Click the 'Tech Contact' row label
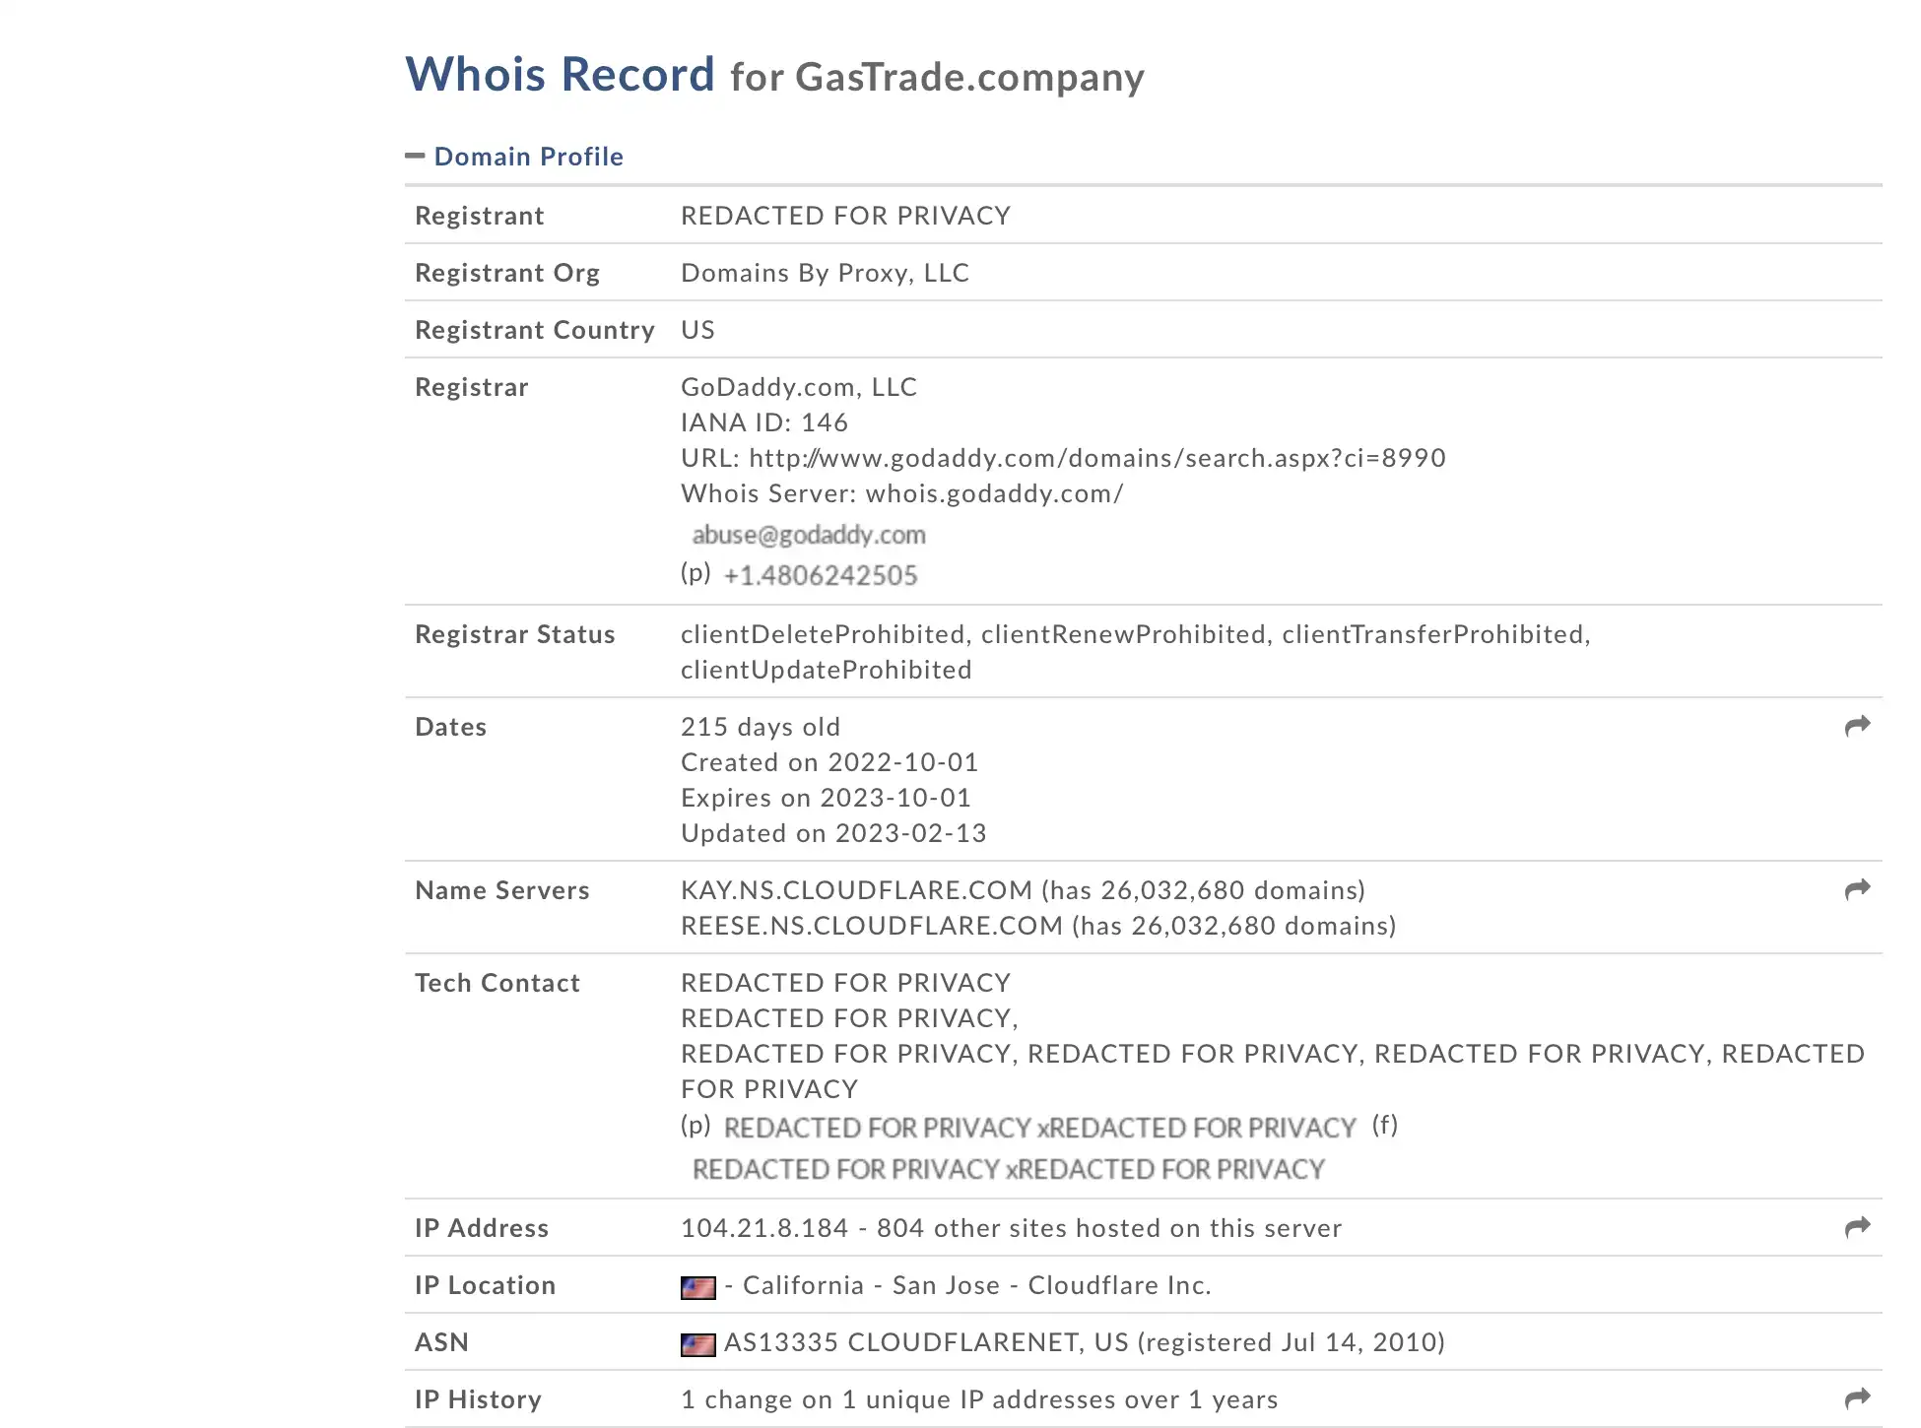This screenshot has height=1428, width=1921. tap(497, 983)
